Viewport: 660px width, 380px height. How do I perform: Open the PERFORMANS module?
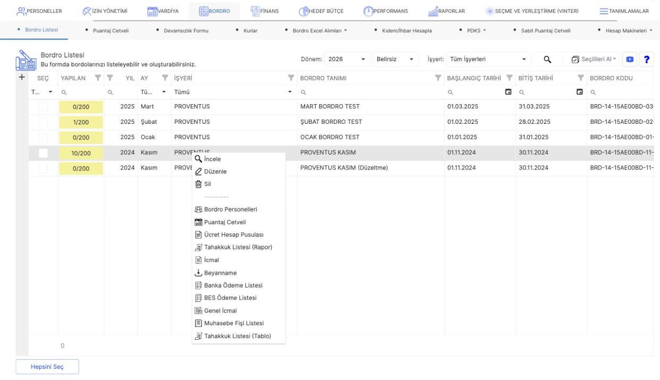[x=386, y=12]
